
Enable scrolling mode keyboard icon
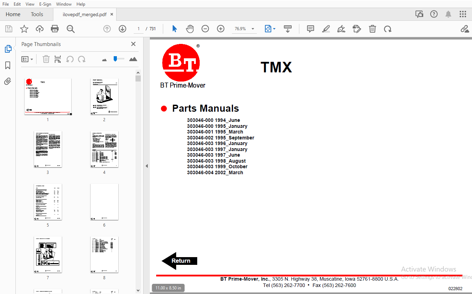click(288, 29)
